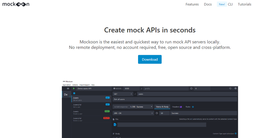Click the response latency field showing 50
The width and height of the screenshot is (253, 138).
[164, 113]
